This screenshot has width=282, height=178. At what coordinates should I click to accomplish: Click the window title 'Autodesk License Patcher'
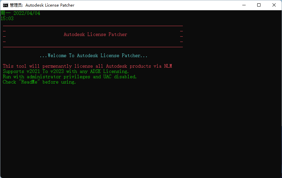(x=50, y=5)
